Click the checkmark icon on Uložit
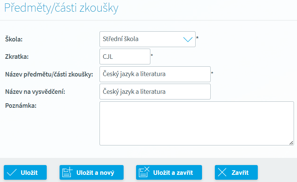 click(12, 173)
